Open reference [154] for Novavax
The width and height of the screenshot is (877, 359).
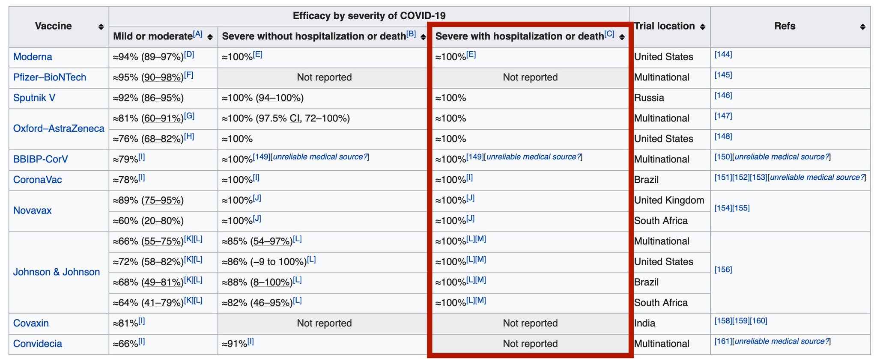(723, 208)
